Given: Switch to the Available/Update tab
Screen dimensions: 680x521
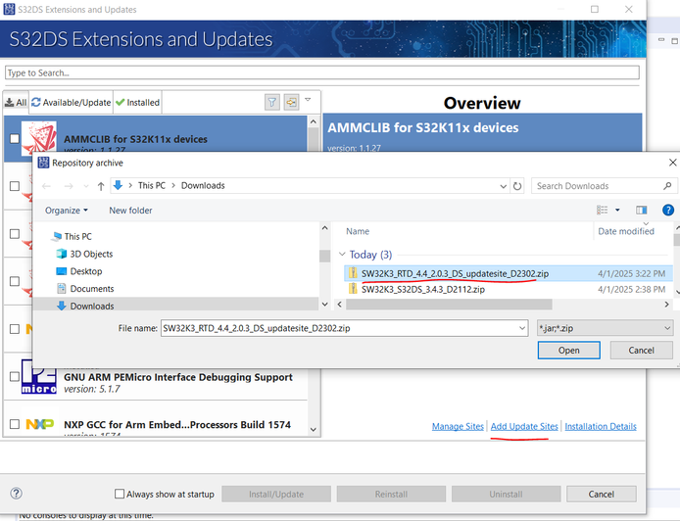Looking at the screenshot, I should click(x=72, y=102).
